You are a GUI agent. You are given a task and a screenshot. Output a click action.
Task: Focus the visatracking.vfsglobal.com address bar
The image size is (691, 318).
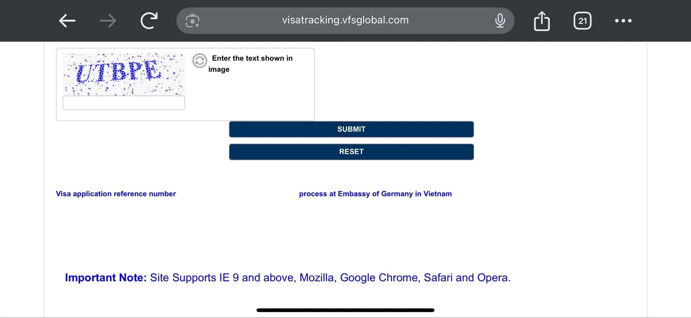click(345, 20)
